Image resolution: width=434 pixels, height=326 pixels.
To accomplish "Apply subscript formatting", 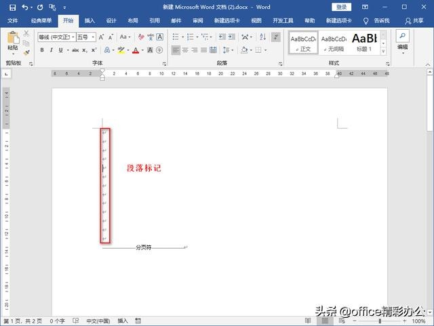I will coord(85,50).
